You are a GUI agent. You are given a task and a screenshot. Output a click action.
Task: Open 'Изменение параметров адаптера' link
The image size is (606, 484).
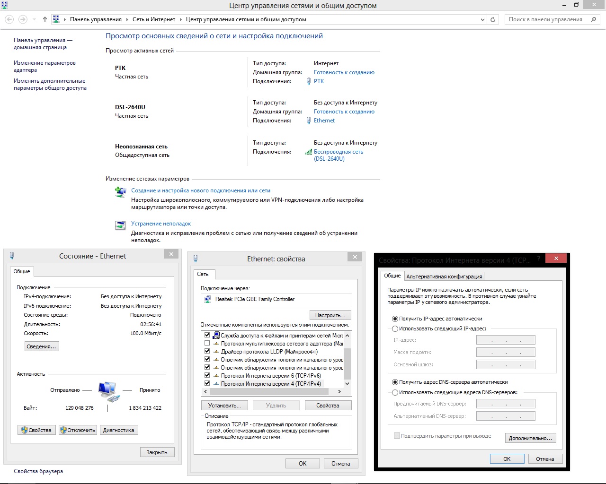(x=45, y=66)
